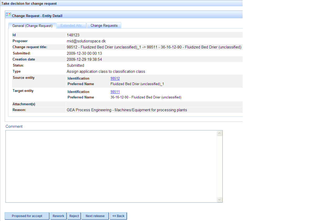This screenshot has height=221, width=317.
Task: Select the General (Change Request) tab
Action: (x=32, y=26)
